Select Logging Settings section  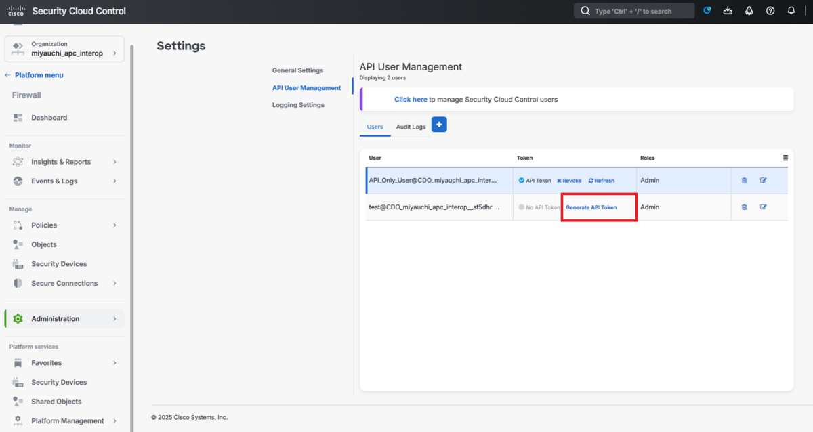click(298, 105)
